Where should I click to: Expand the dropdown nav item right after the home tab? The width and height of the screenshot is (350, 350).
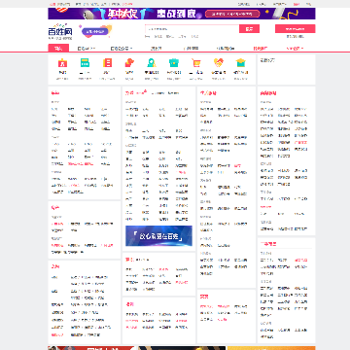(87, 49)
